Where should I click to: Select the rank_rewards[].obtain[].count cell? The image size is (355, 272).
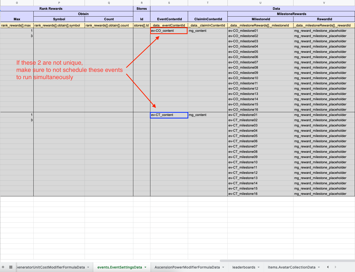tap(109, 25)
